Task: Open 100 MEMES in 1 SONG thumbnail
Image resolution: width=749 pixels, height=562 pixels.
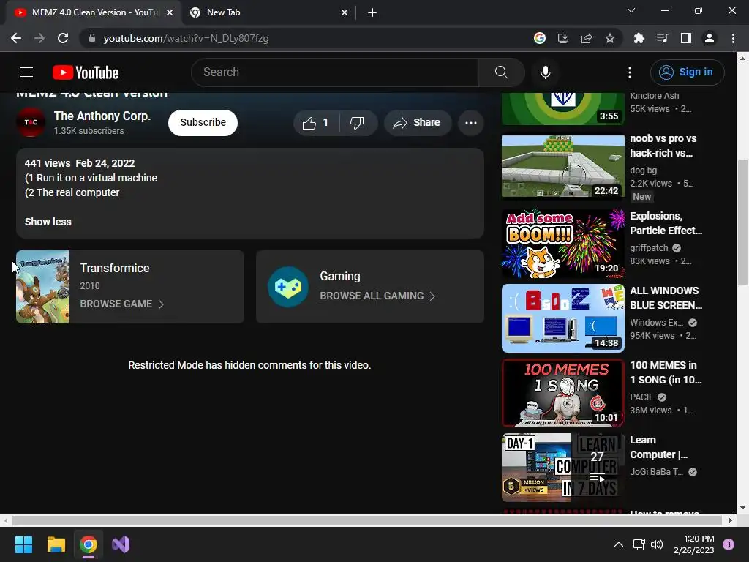Action: pyautogui.click(x=563, y=393)
